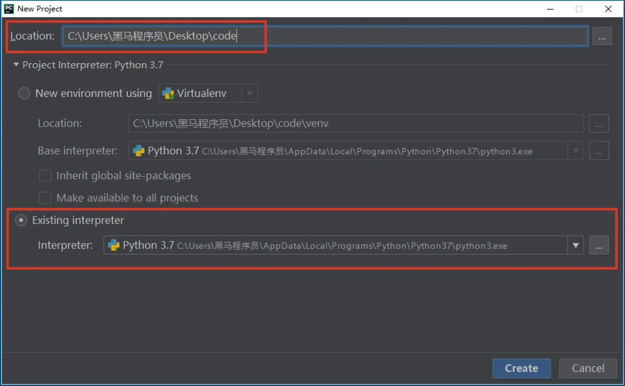Click the PyCharm logo in title bar
Viewport: 625px width, 386px height.
9,9
